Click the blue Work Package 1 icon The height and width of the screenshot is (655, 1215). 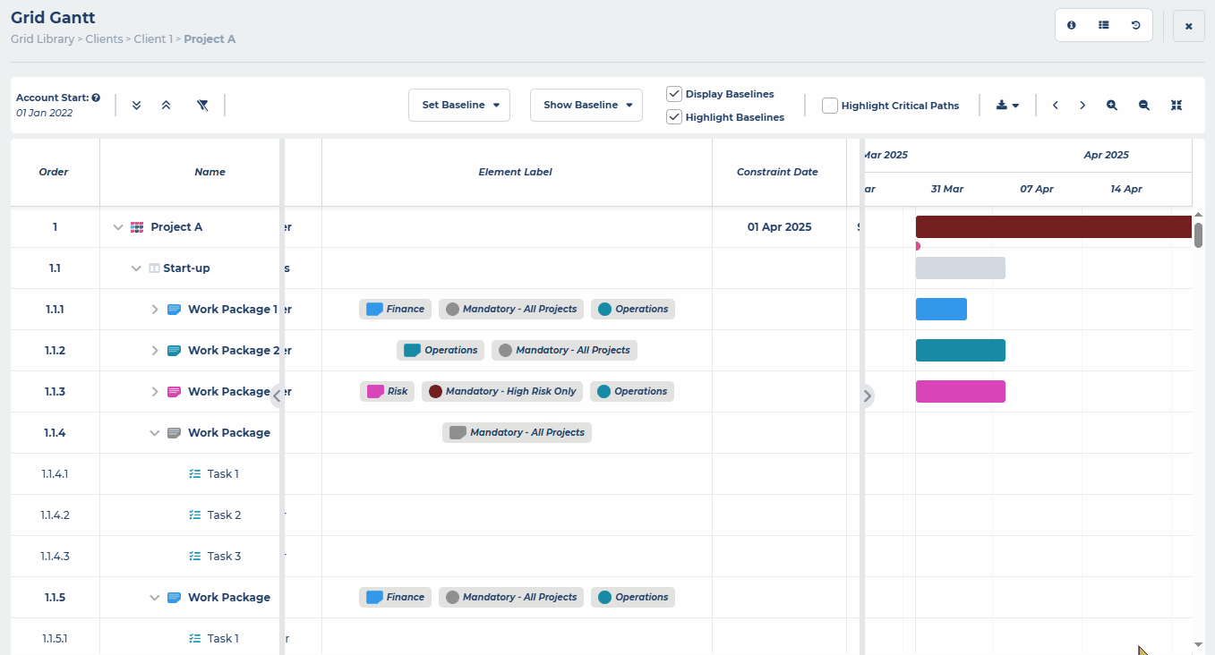tap(175, 310)
